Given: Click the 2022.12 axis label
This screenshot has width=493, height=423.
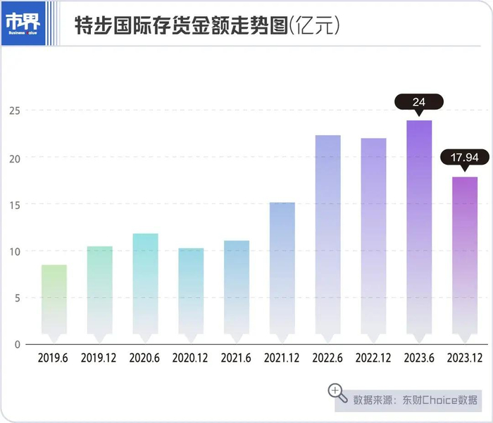Looking at the screenshot, I should click(373, 358).
